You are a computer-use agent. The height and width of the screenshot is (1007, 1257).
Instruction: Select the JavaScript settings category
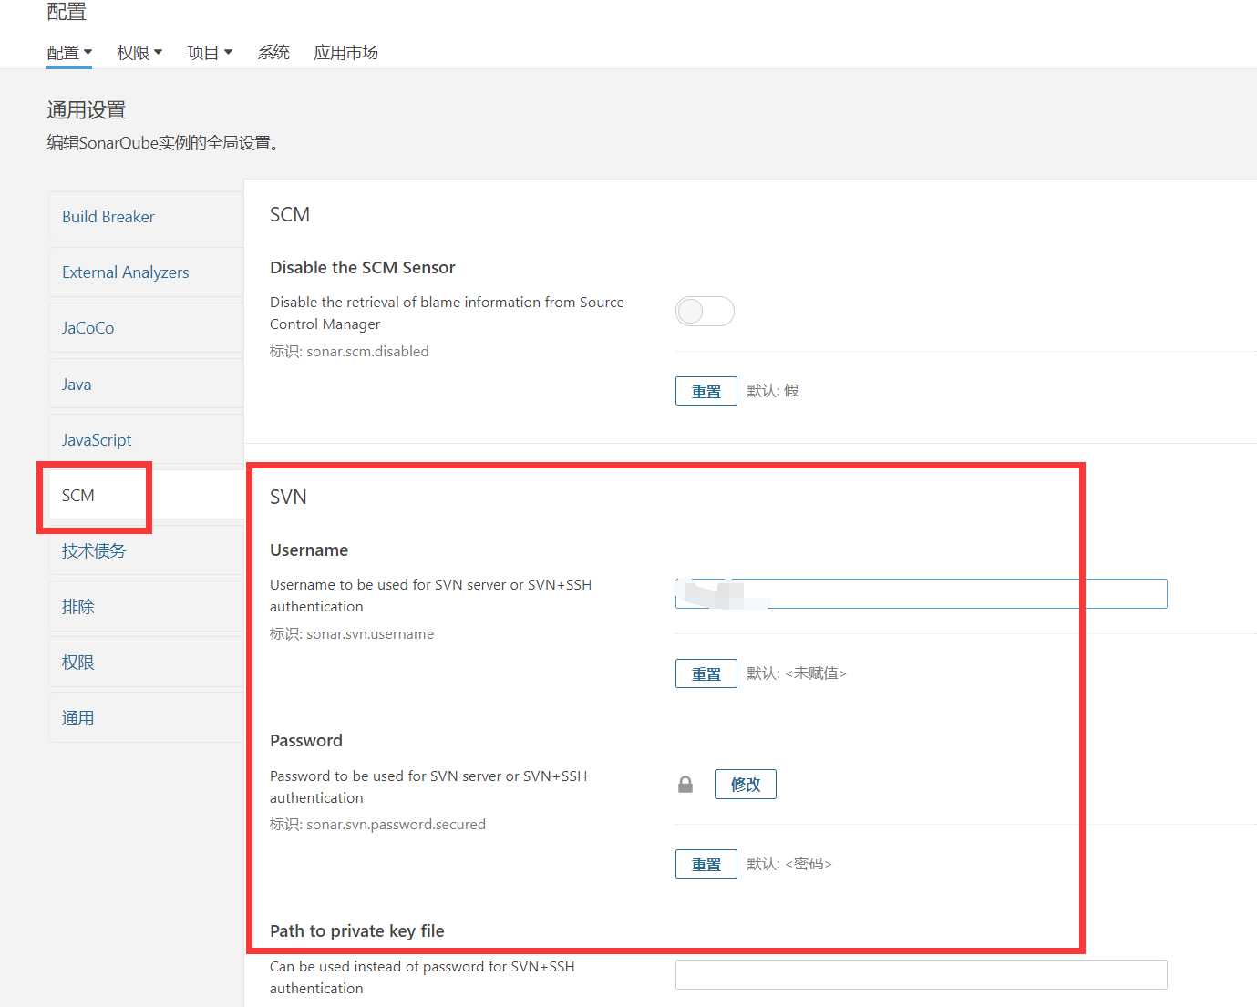[96, 439]
